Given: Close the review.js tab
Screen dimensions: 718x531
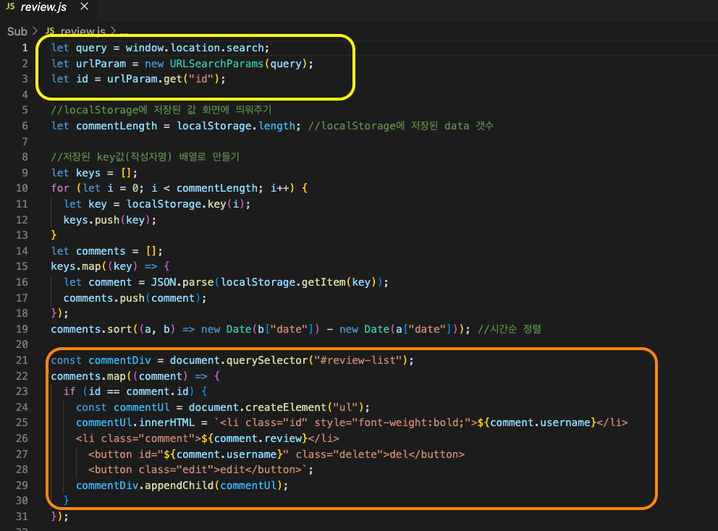Looking at the screenshot, I should (84, 7).
